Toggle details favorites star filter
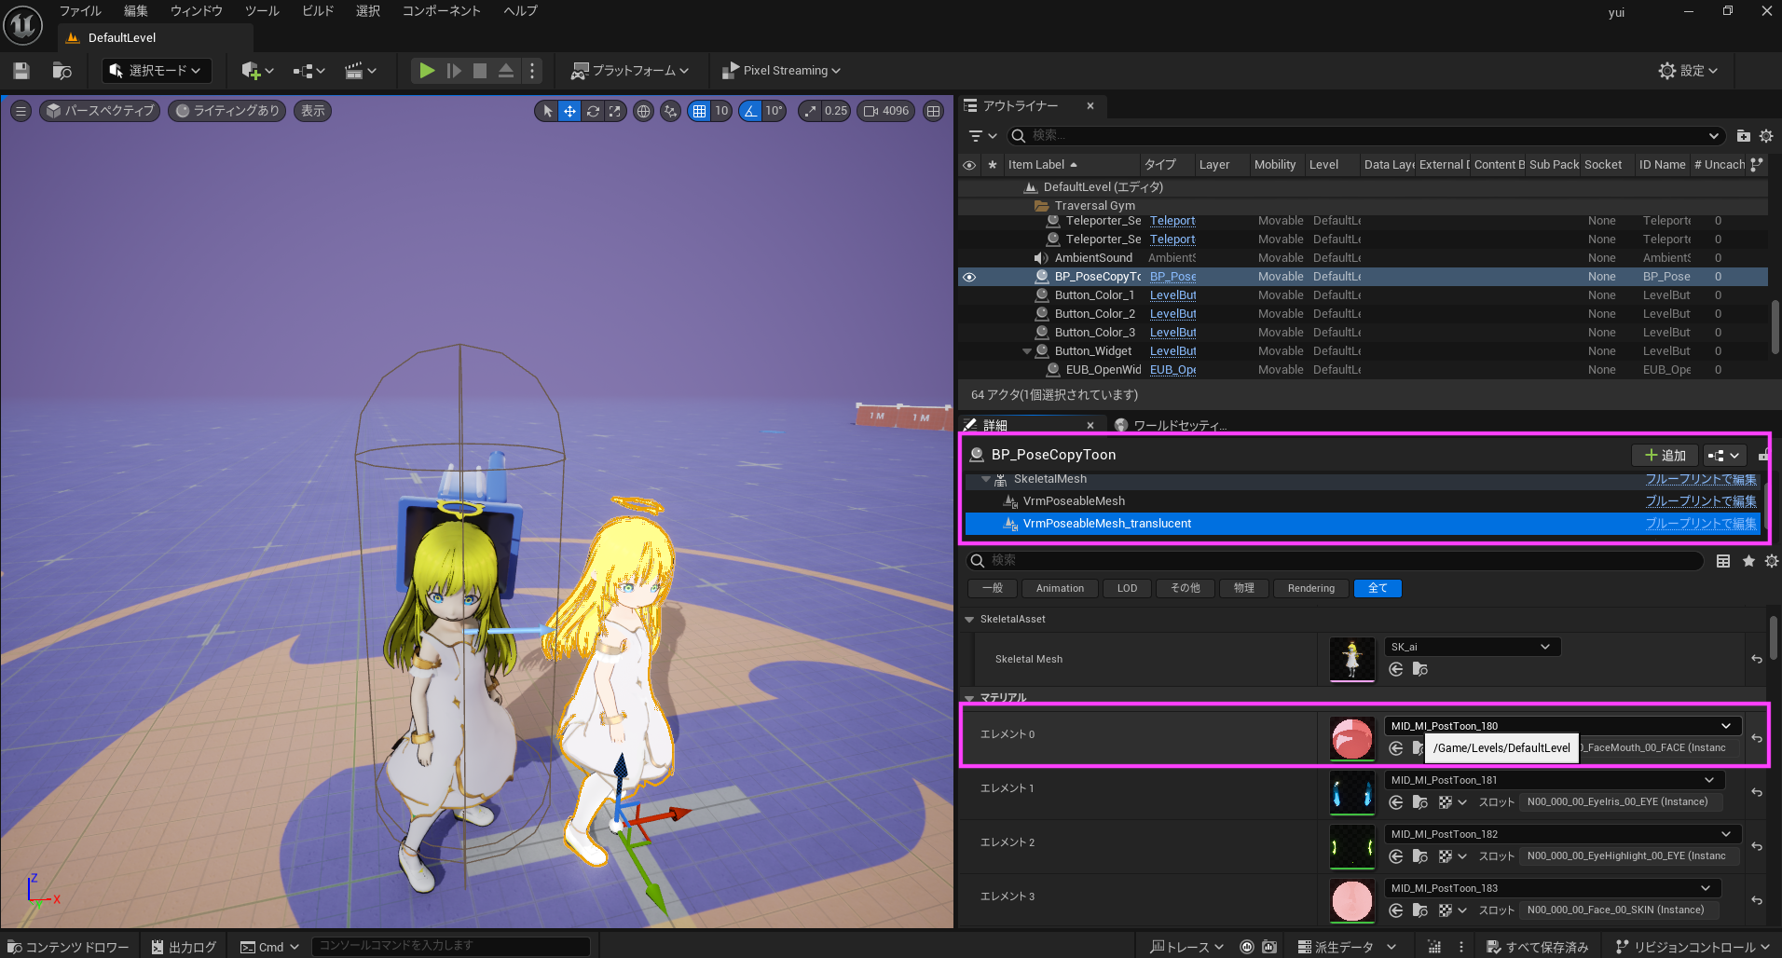The image size is (1782, 958). (x=1748, y=561)
